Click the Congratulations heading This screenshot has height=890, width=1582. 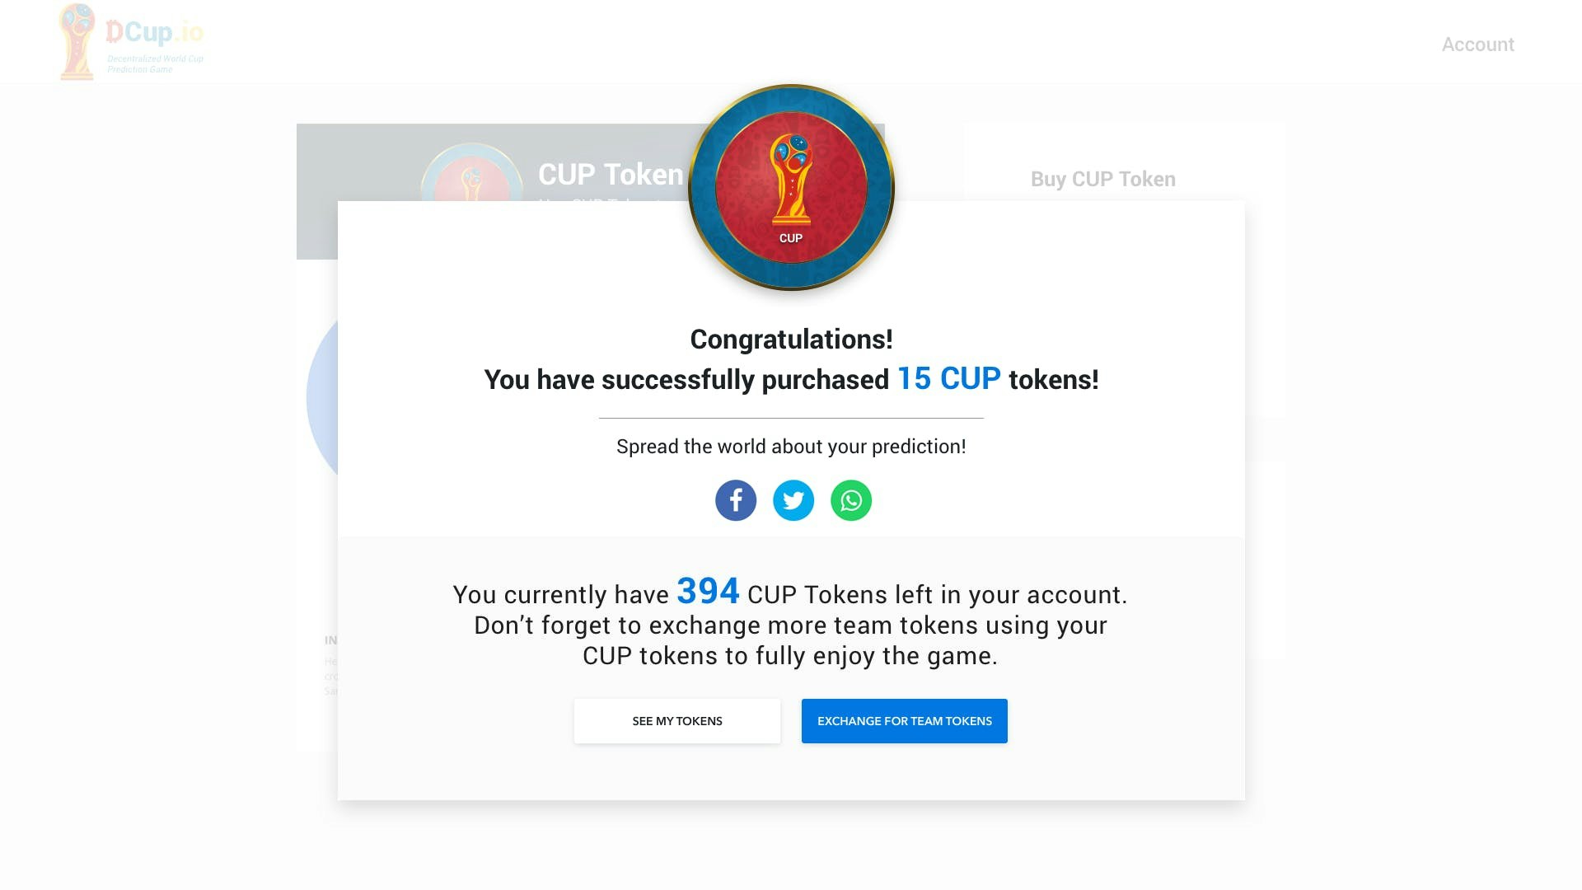click(790, 338)
